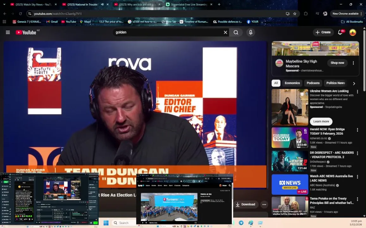Viewport: 366px width, 228px height.
Task: Open the Gmail bookmark
Action: (x=52, y=22)
